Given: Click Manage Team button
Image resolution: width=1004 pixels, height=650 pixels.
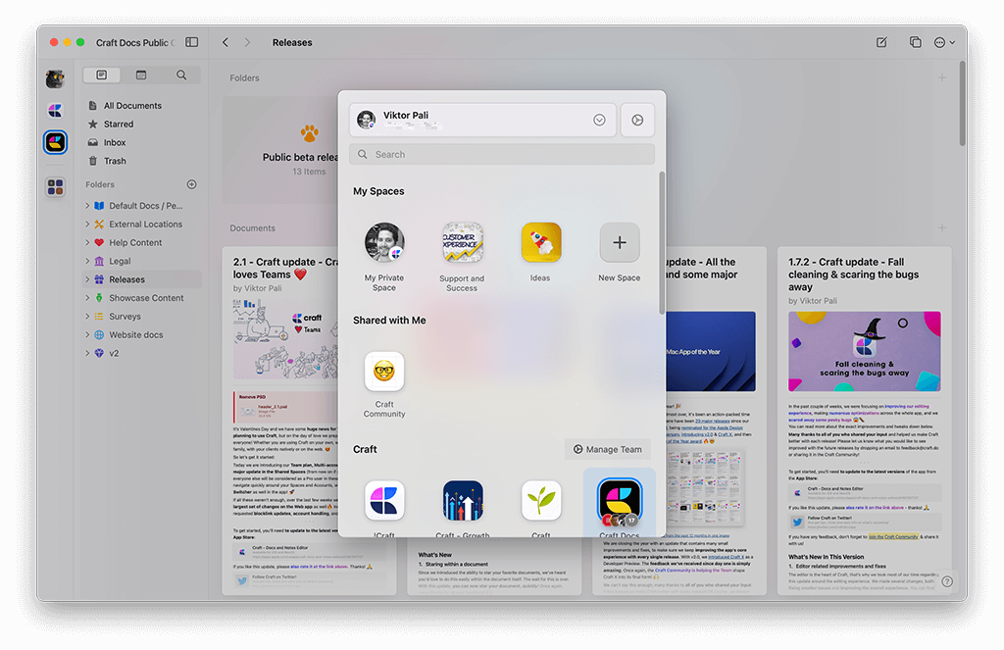Looking at the screenshot, I should pos(607,450).
